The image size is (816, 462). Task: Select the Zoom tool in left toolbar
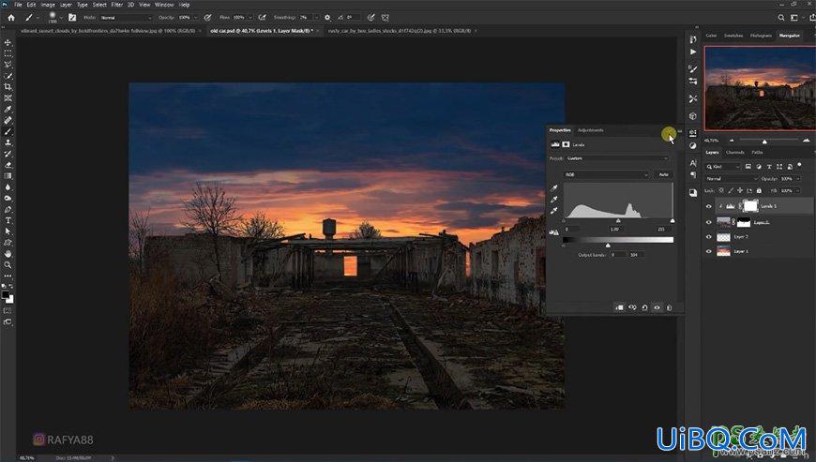(8, 265)
